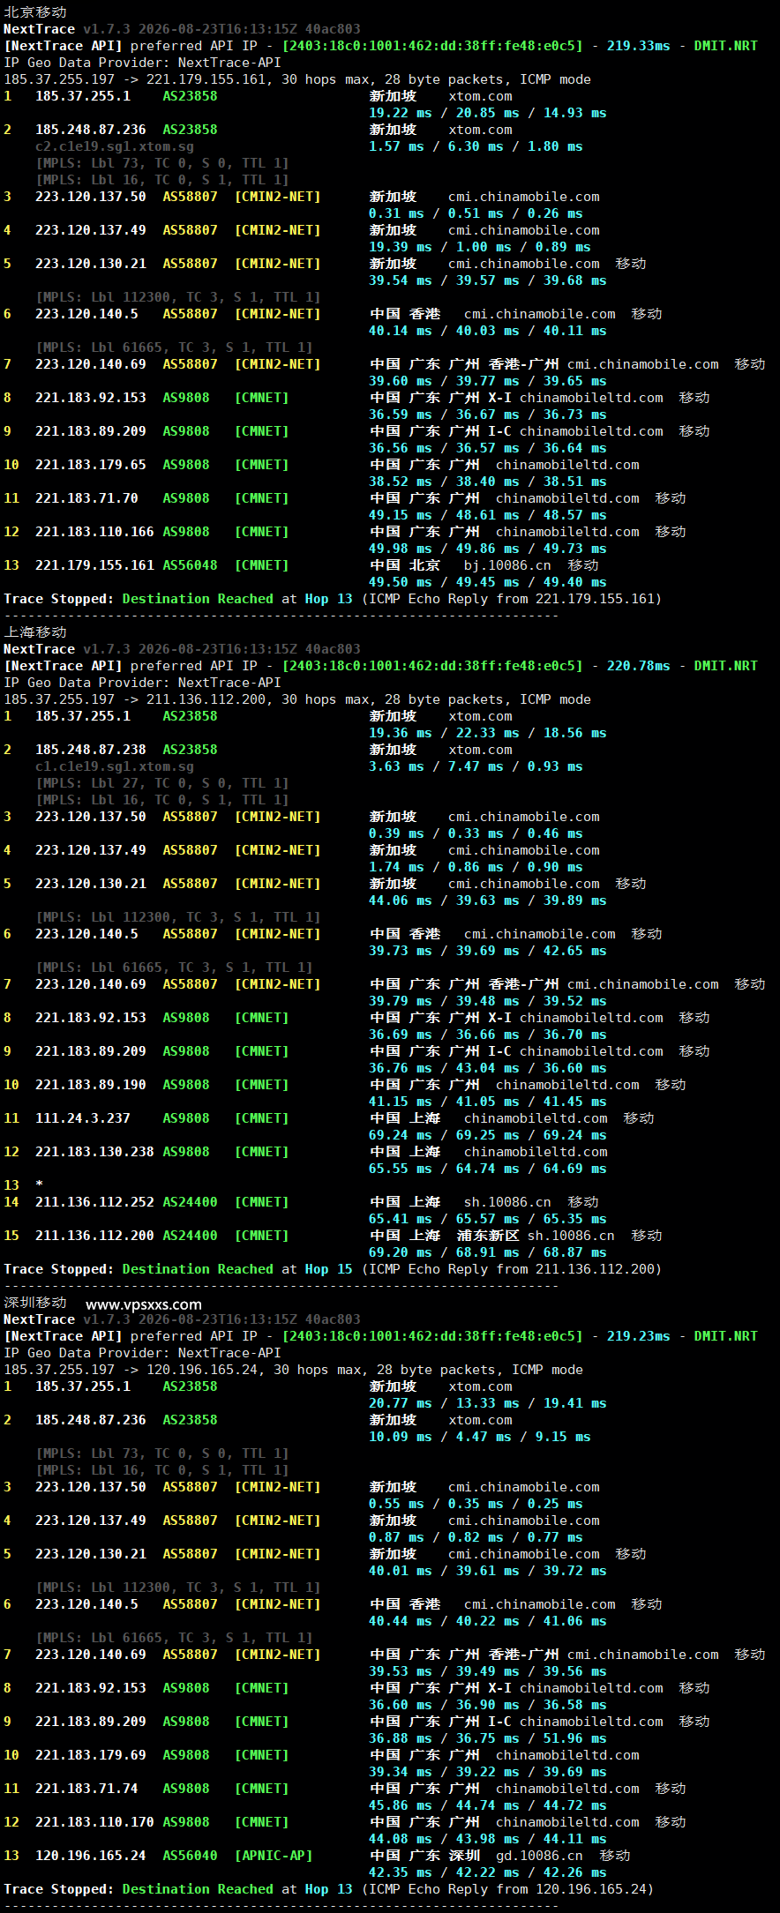Click the API latency value "219.33ms"
780x1913 pixels.
pos(638,46)
